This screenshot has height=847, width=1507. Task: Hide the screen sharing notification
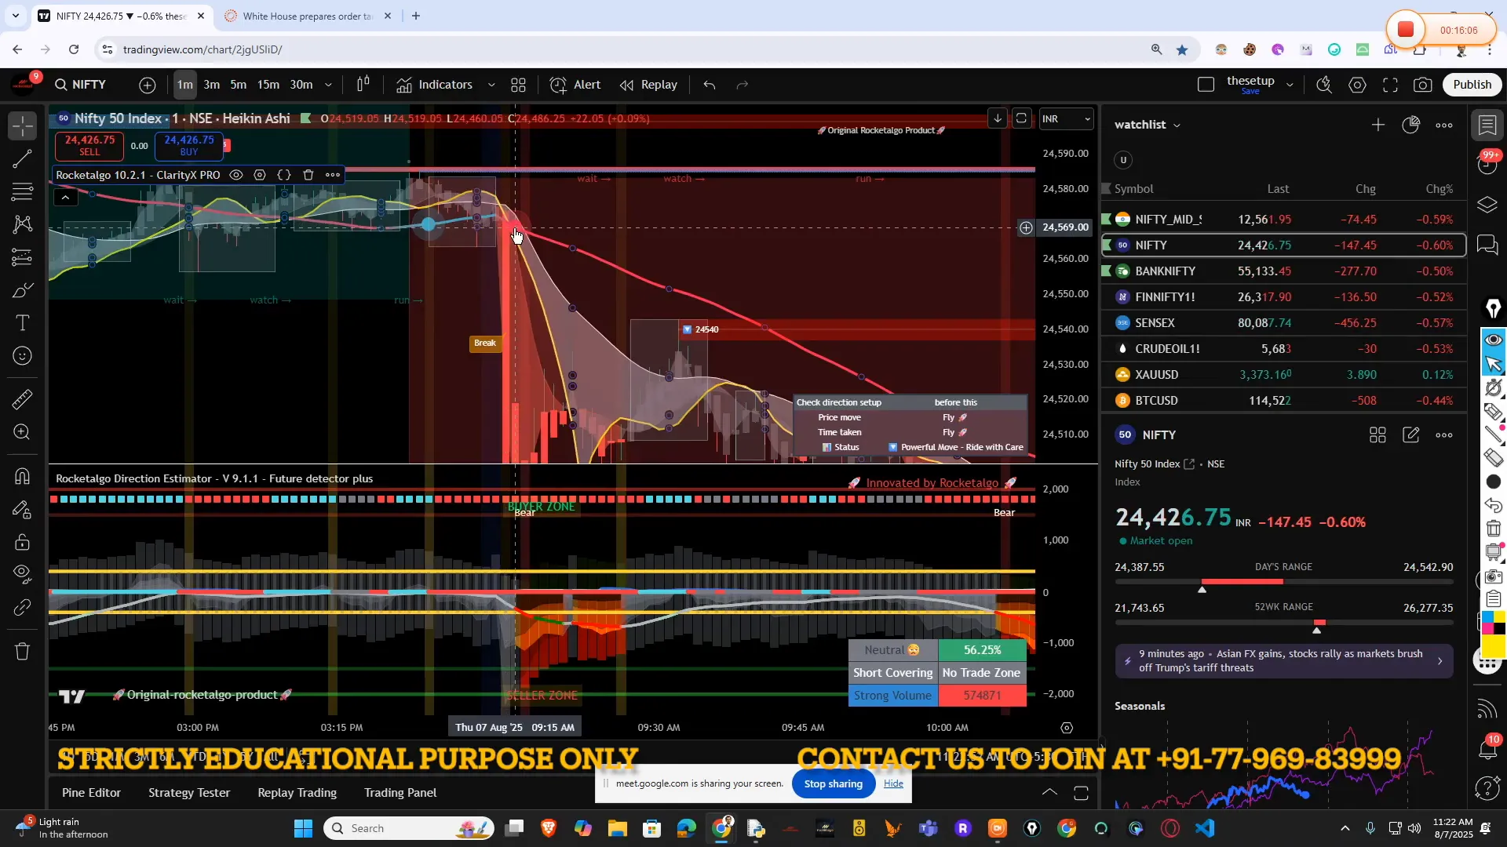(893, 783)
